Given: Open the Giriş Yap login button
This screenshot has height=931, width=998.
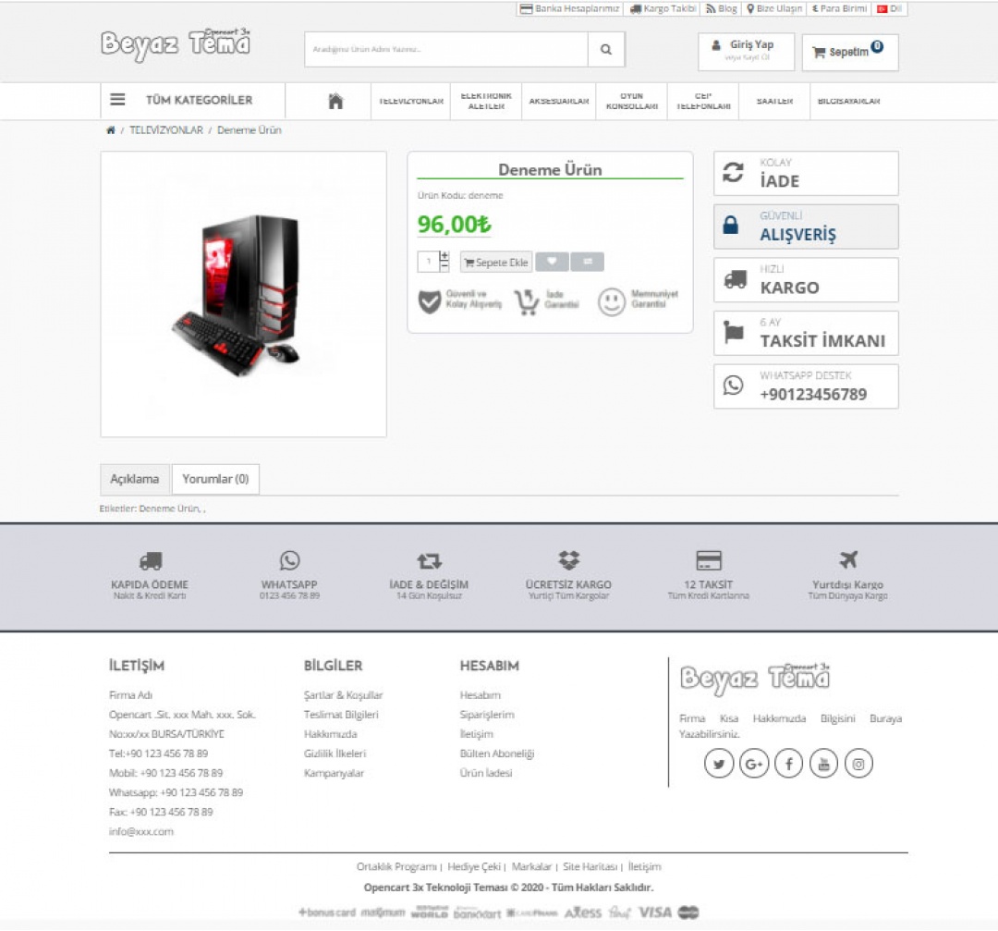Looking at the screenshot, I should [746, 50].
